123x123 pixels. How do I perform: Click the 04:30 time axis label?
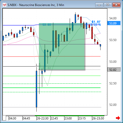coord(12,118)
